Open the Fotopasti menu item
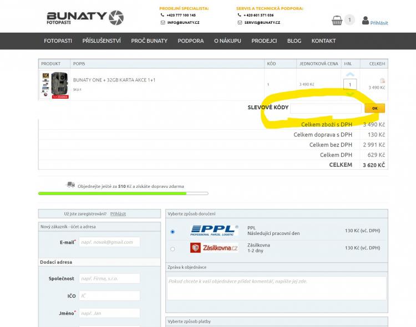The image size is (416, 327). pos(58,41)
